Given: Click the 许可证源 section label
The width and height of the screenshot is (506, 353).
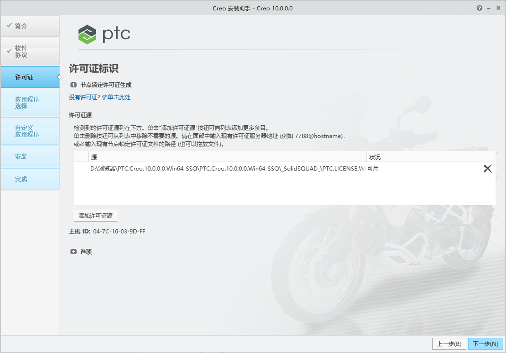Looking at the screenshot, I should pyautogui.click(x=80, y=115).
